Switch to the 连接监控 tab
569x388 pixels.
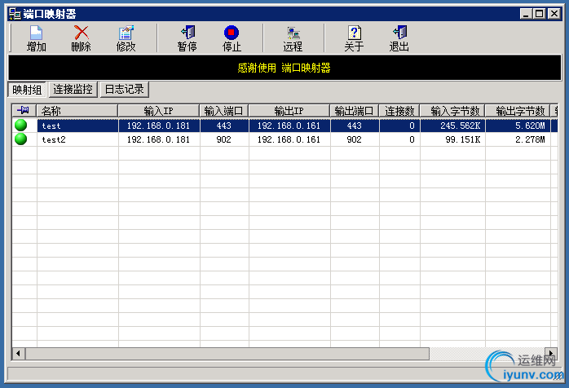[73, 90]
